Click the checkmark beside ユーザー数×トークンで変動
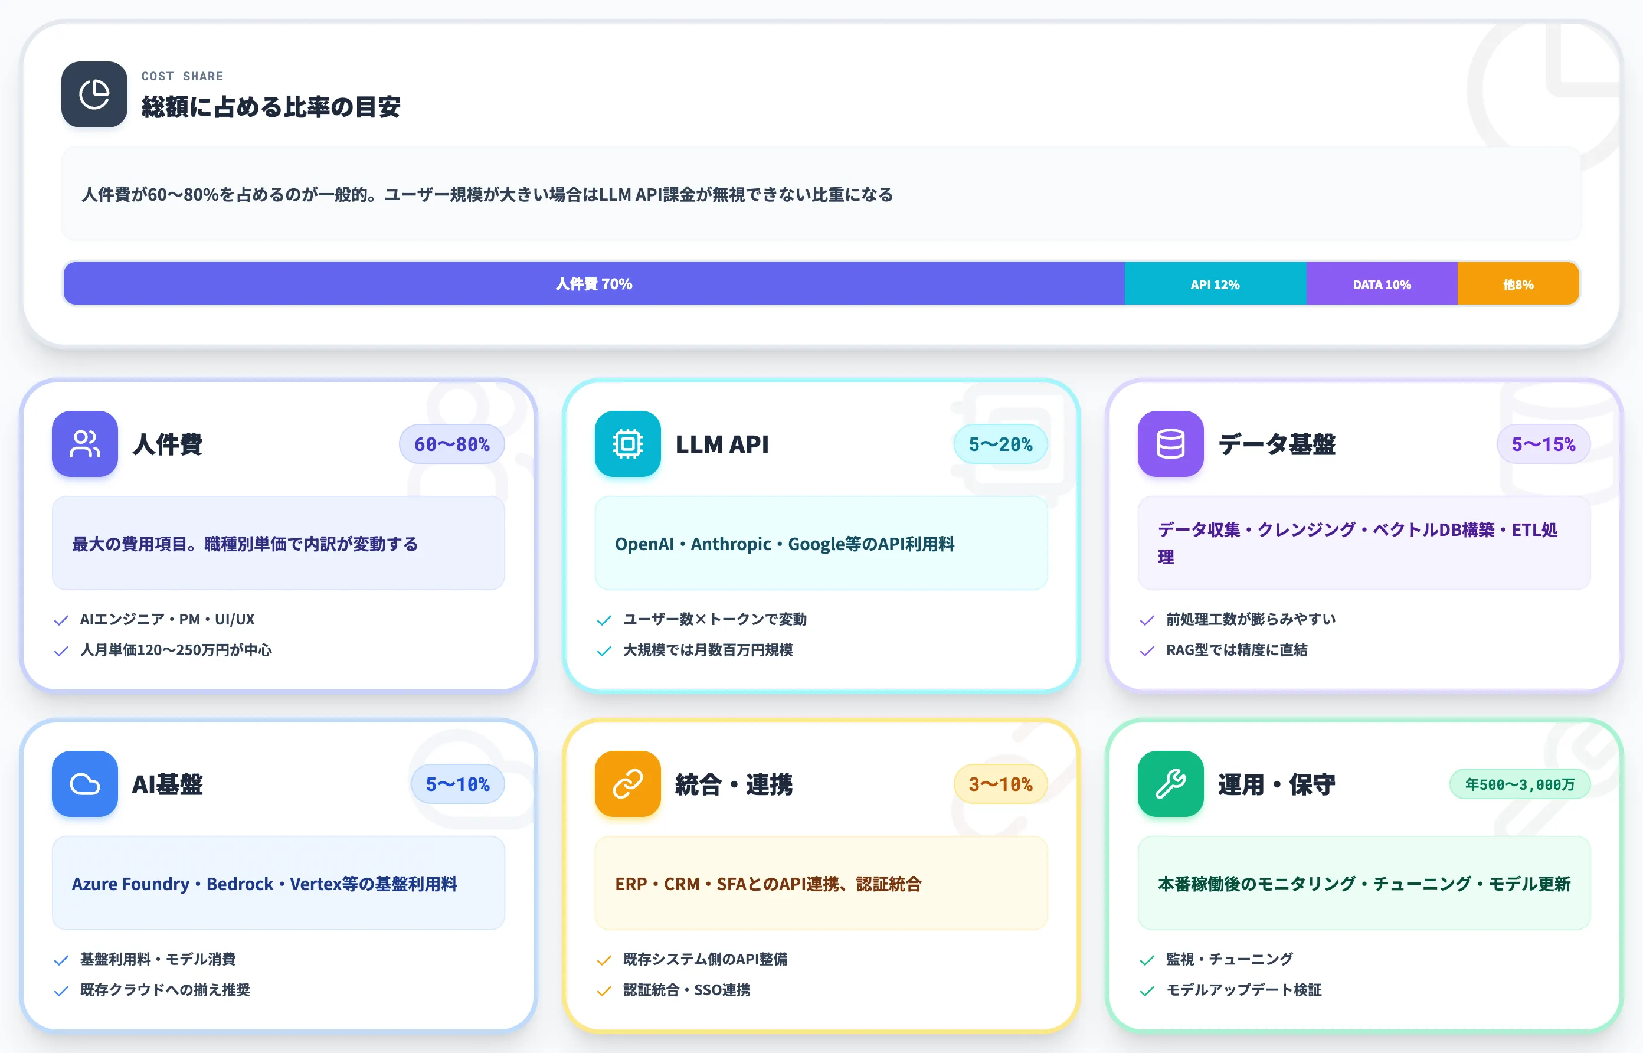This screenshot has height=1053, width=1643. (x=604, y=620)
